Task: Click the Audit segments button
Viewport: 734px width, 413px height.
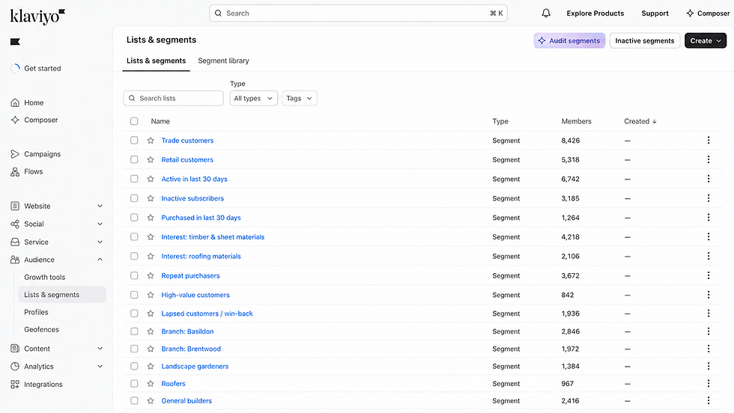Action: pos(569,40)
